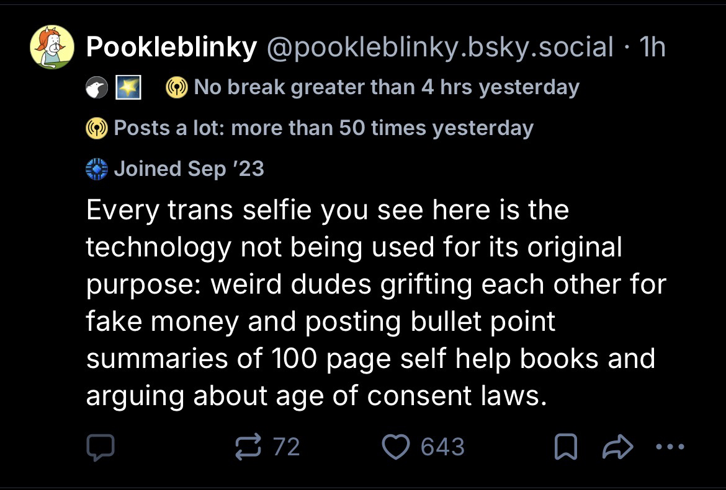
Task: Click the "Posts a lot" label text
Action: [x=323, y=128]
